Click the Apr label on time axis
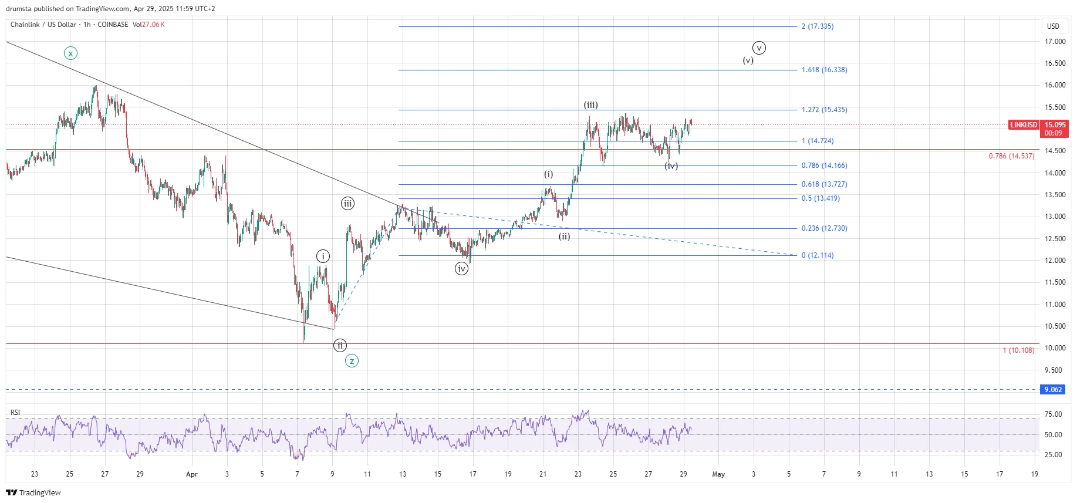This screenshot has width=1077, height=503. [192, 474]
